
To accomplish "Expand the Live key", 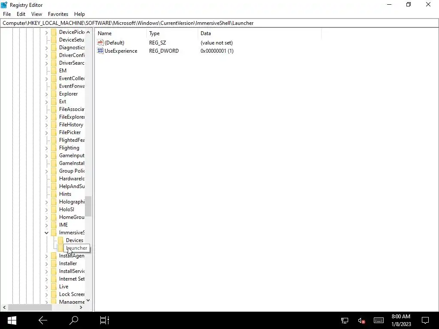I will (46, 287).
